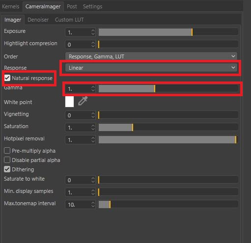Click the Max.tonemap interval stepper arrows

click(93, 204)
